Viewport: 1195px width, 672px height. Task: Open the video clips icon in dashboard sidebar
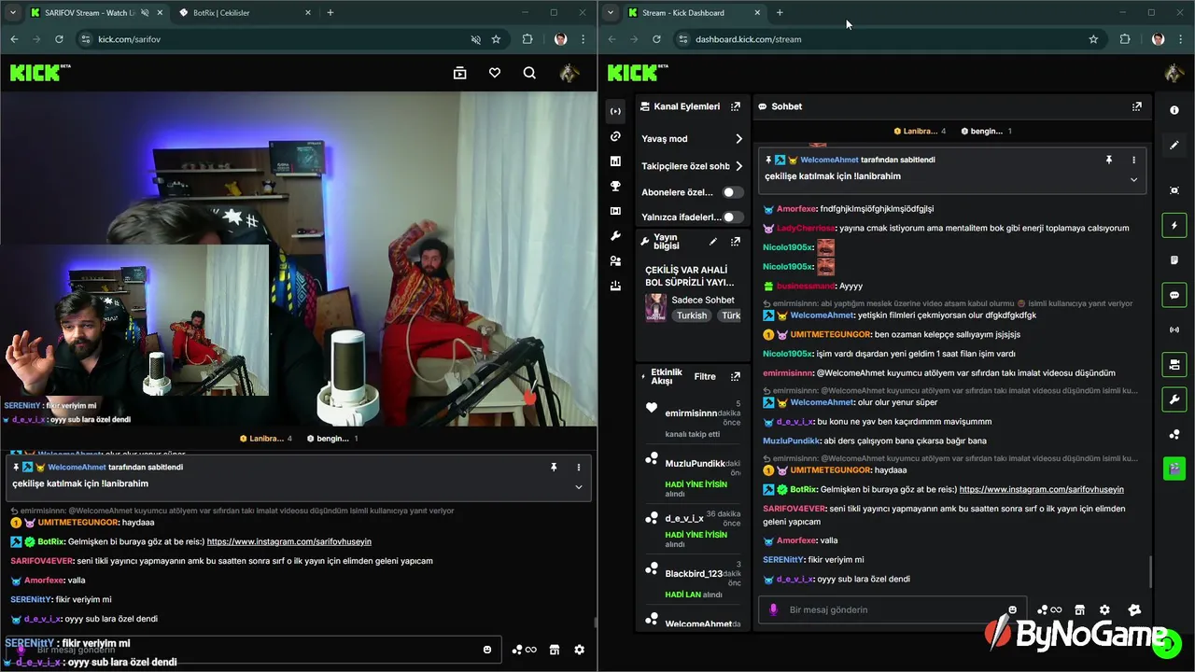[615, 211]
